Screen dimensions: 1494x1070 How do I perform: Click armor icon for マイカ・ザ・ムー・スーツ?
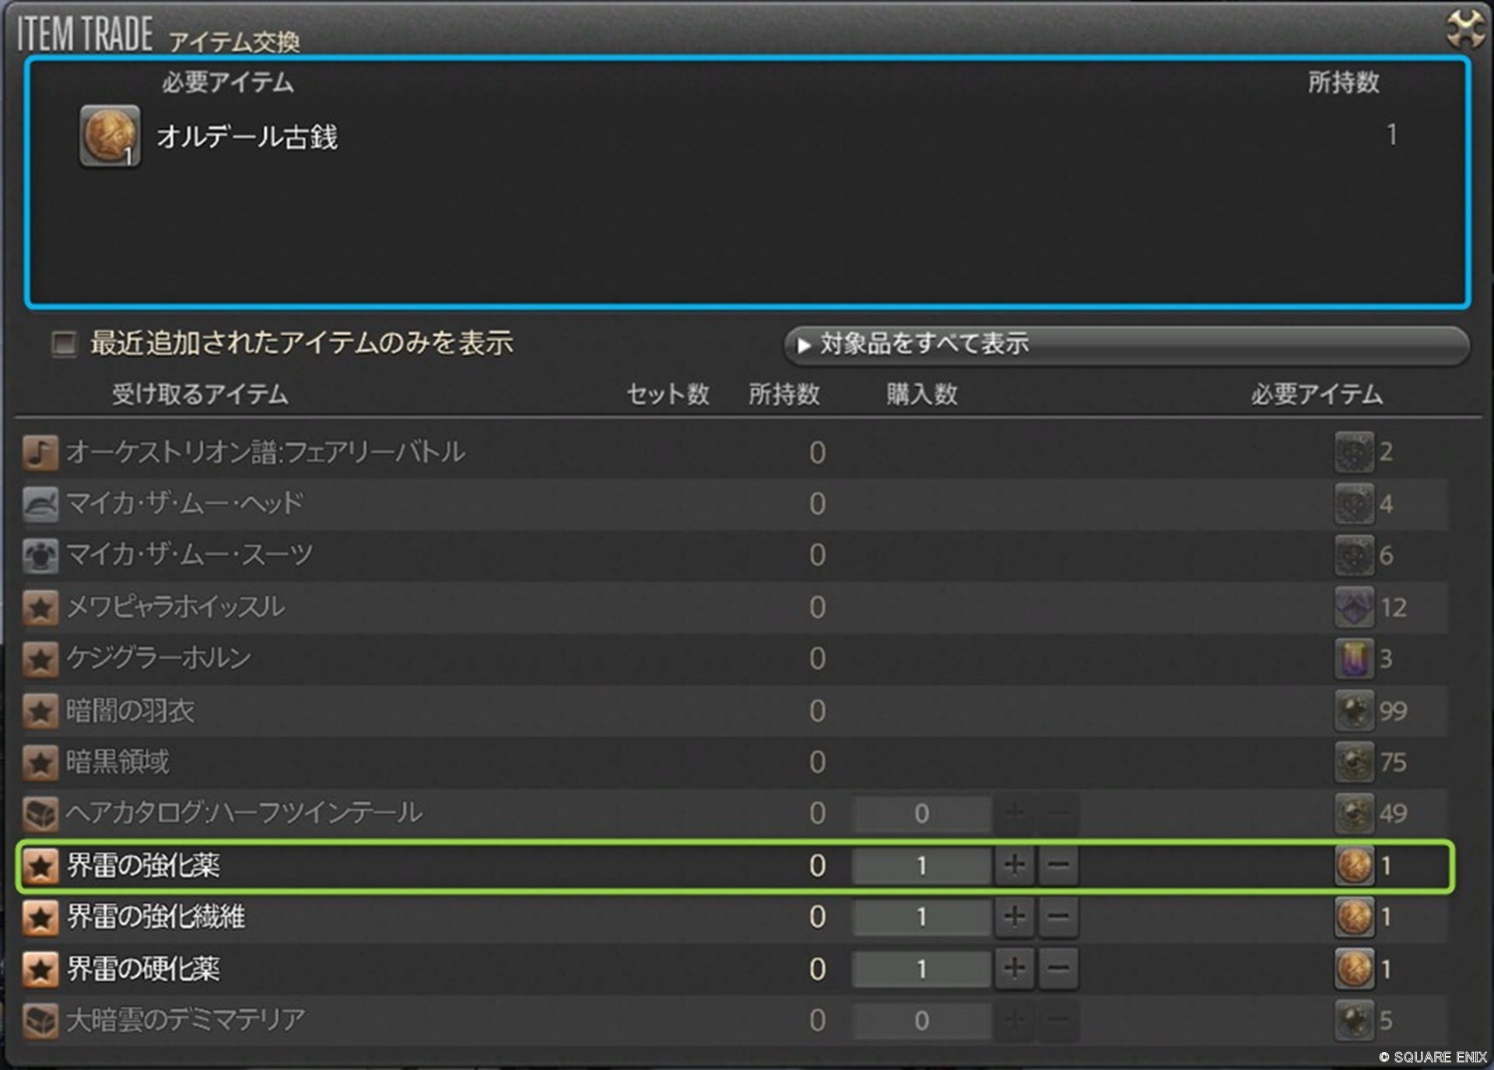click(40, 555)
